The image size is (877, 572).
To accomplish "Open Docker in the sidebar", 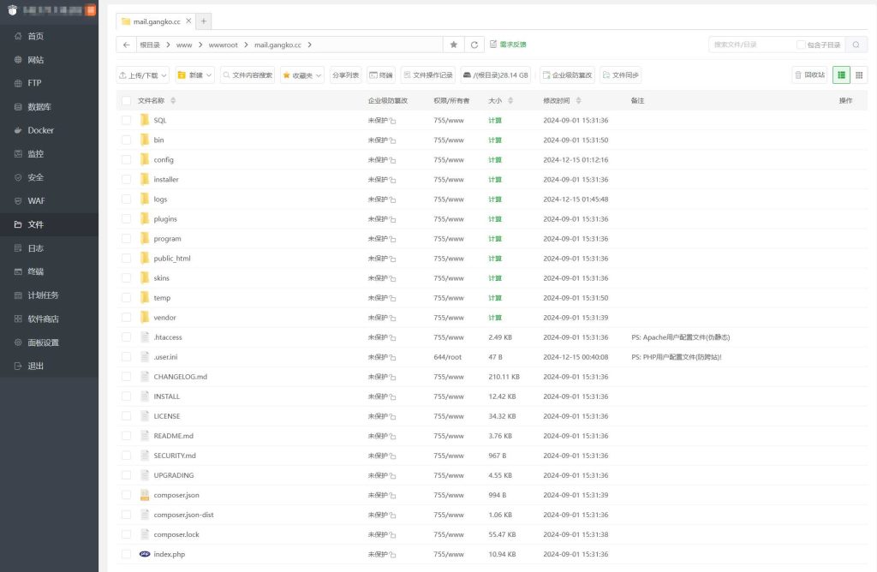I will click(x=40, y=130).
